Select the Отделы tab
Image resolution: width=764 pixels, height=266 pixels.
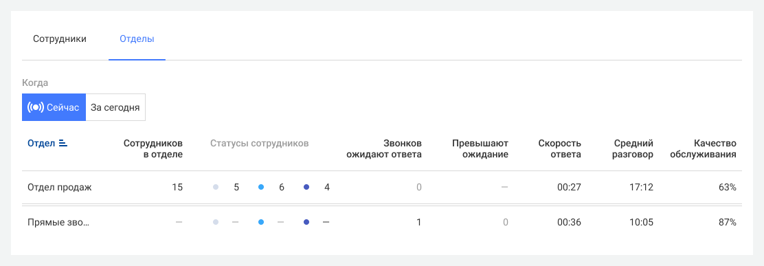137,39
